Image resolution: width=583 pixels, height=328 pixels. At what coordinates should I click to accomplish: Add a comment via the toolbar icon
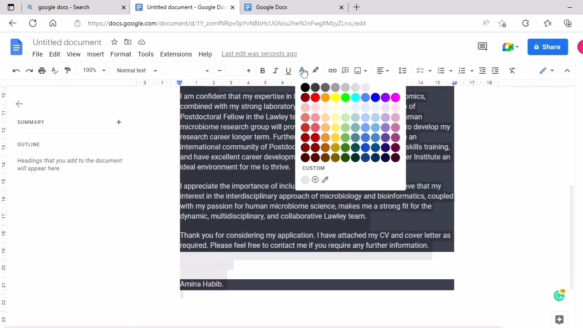coord(345,70)
